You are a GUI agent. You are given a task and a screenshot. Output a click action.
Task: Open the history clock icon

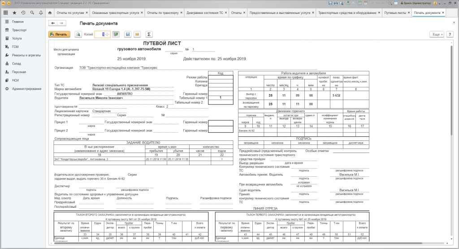tap(23, 13)
